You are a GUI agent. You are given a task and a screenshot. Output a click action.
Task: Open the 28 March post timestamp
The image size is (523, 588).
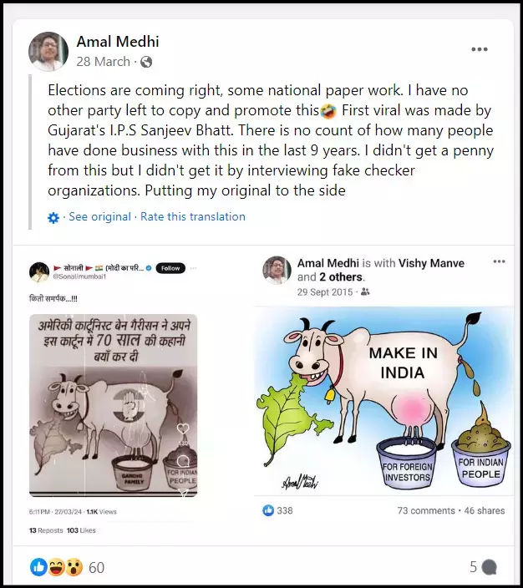(x=103, y=62)
